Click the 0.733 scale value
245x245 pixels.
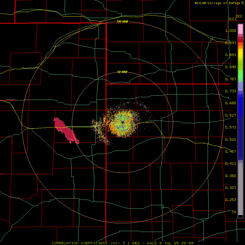231,91
